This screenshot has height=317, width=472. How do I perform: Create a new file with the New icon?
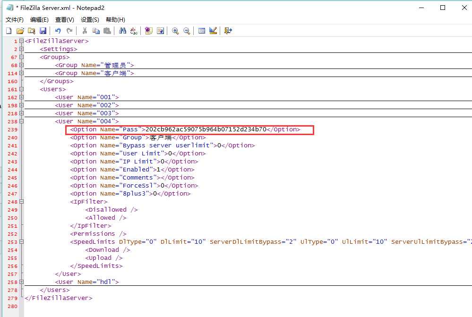9,31
